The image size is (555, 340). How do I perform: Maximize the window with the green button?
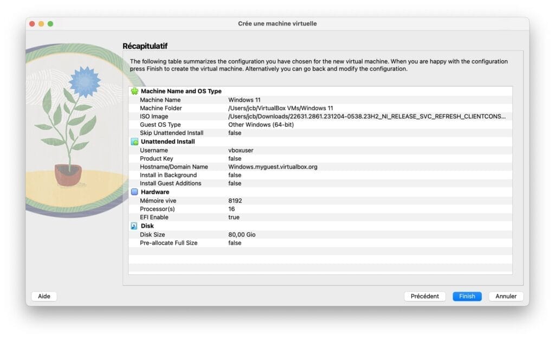click(x=50, y=24)
